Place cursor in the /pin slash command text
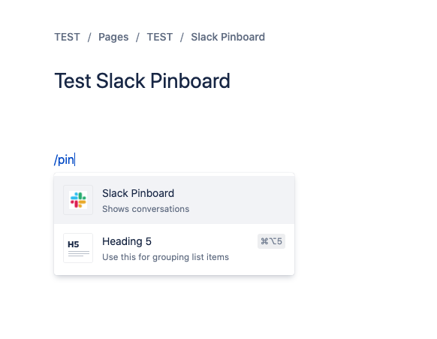Screen dimensions: 437x339 [64, 160]
